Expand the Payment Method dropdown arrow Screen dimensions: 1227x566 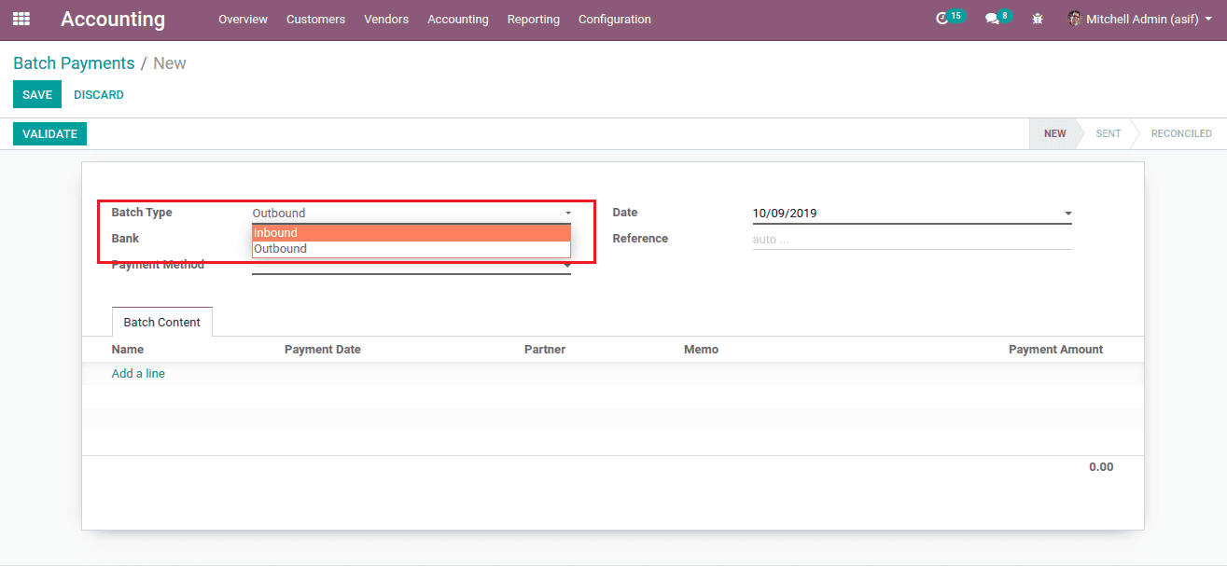(x=566, y=266)
